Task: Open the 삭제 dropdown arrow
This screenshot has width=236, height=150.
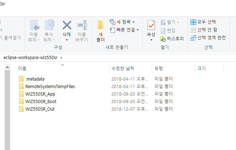Action: pos(67,40)
